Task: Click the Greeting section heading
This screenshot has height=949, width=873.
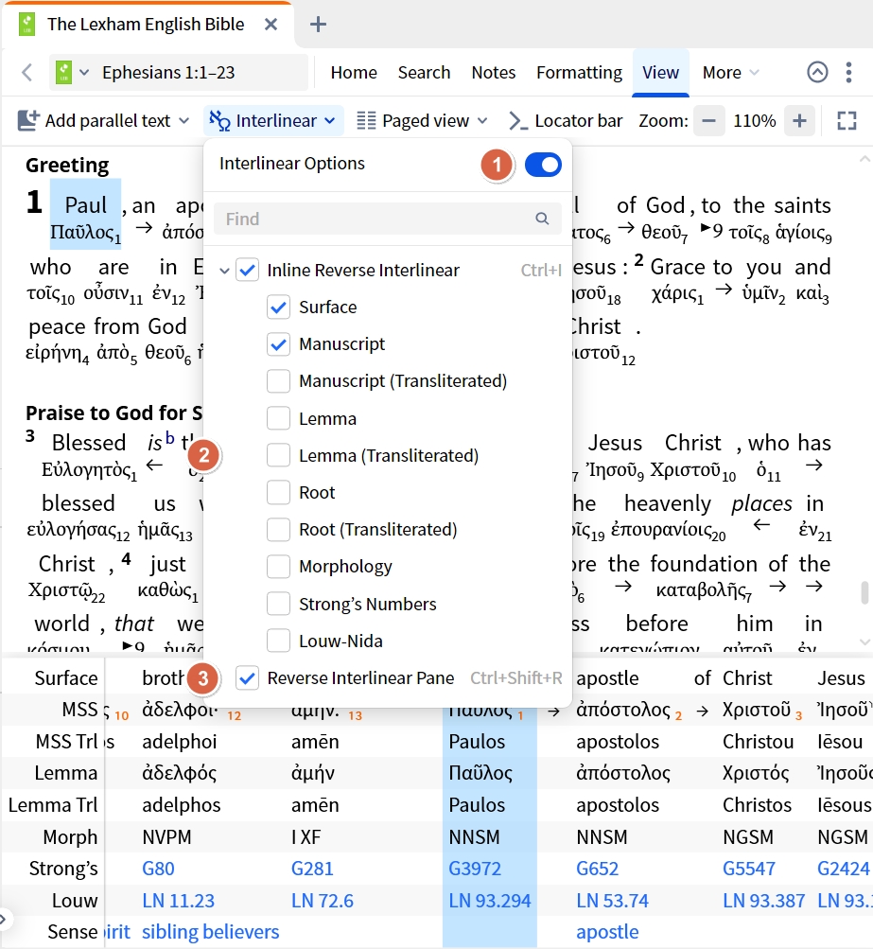Action: pyautogui.click(x=67, y=166)
